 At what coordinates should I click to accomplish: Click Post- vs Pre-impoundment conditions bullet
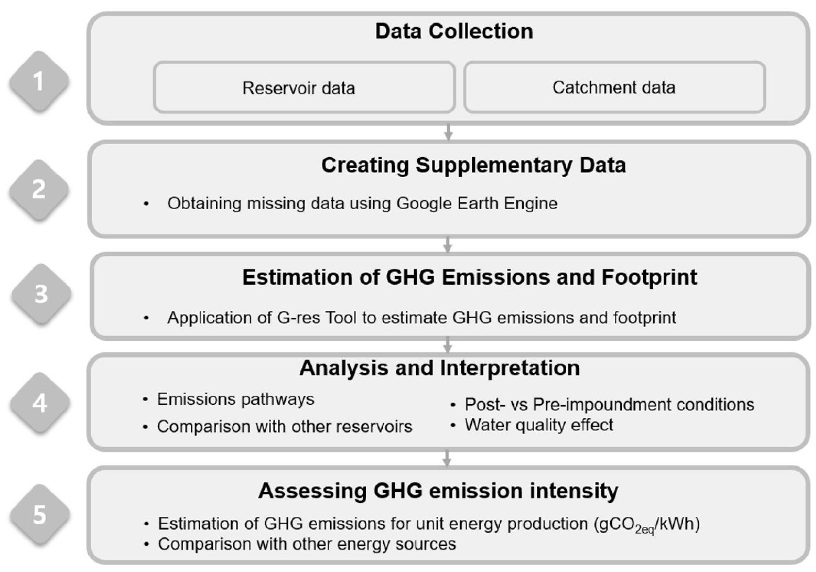coord(609,404)
